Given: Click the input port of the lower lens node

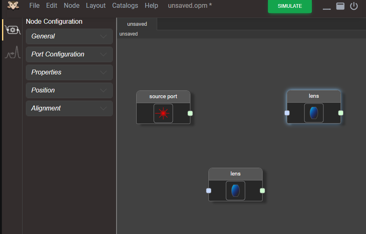Looking at the screenshot, I should 209,191.
